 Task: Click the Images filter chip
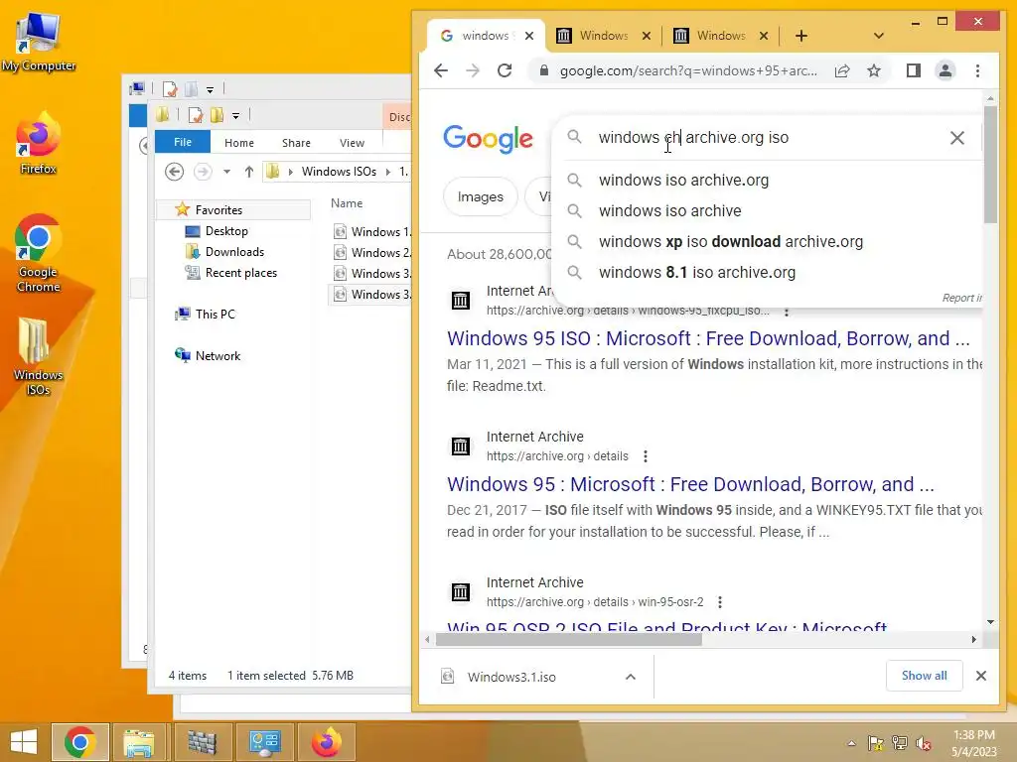480,196
